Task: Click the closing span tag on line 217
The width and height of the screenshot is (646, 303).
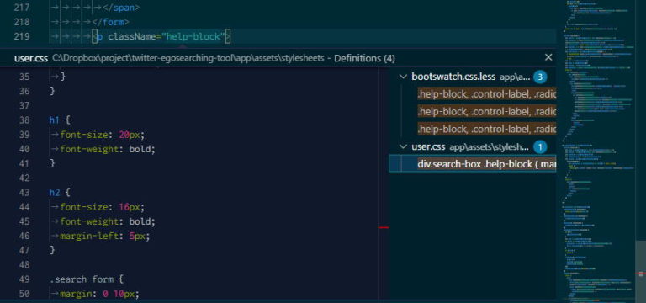Action: [121, 8]
